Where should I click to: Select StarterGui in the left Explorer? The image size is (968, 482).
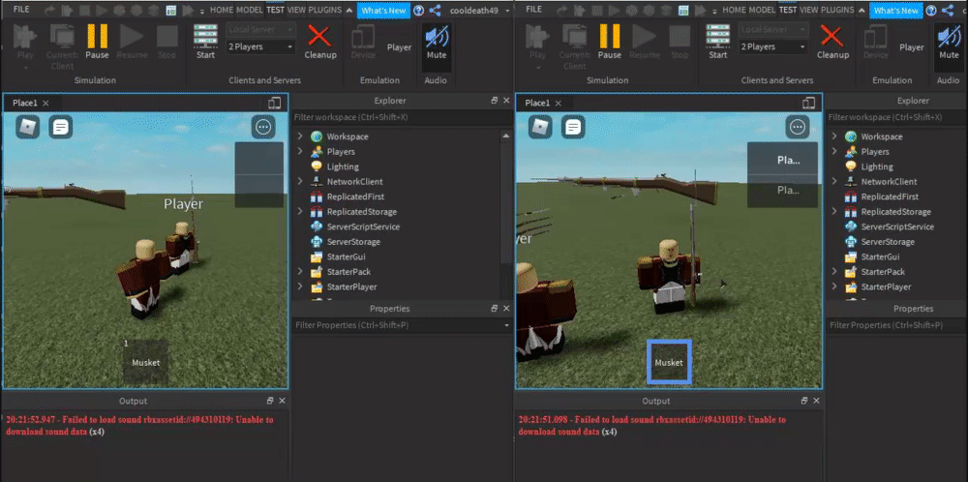coord(346,256)
